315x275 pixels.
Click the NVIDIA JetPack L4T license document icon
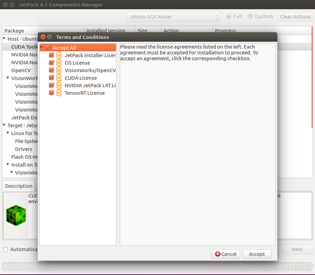(59, 86)
